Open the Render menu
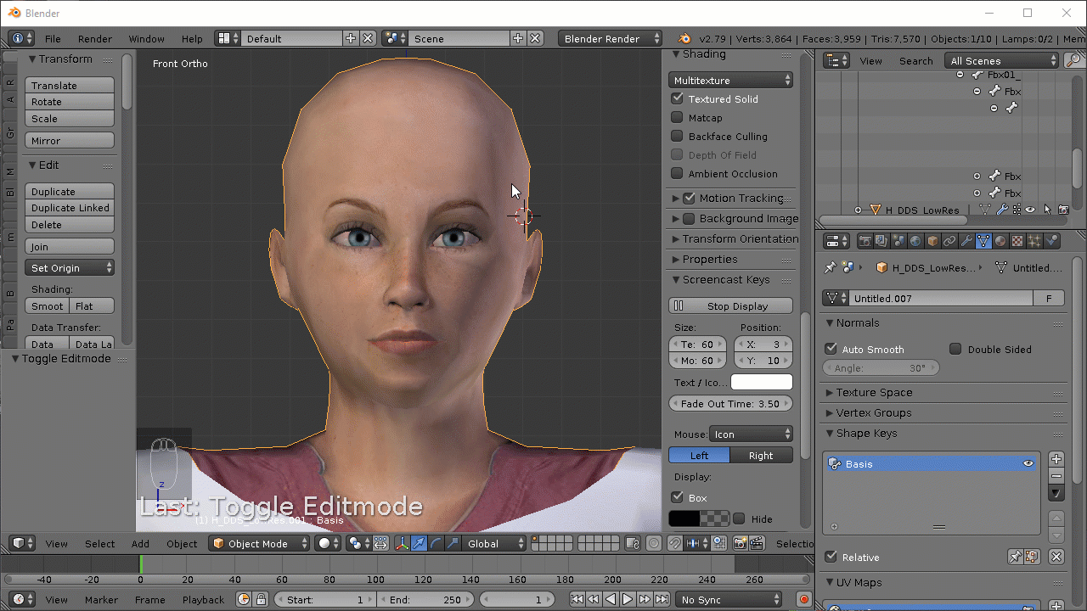The image size is (1087, 611). pos(94,39)
